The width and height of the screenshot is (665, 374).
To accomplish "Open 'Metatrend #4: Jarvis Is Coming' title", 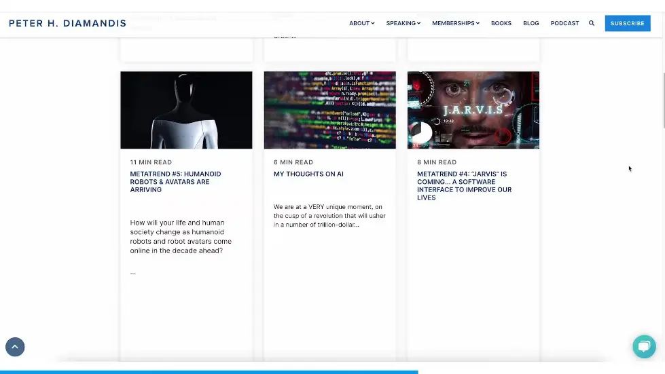I will point(464,185).
